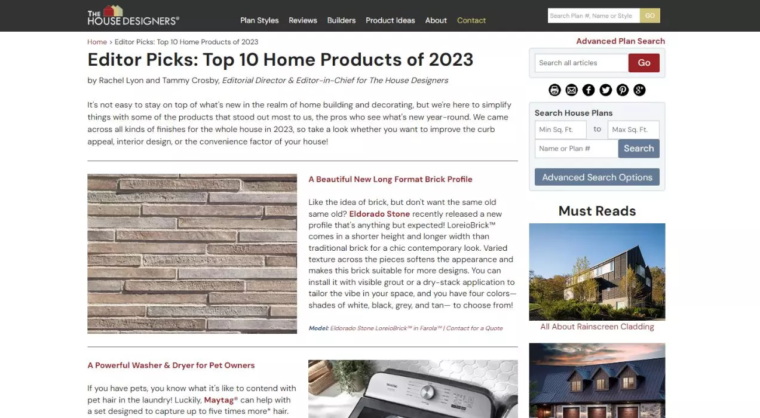760x418 pixels.
Task: Click the Editor Picks article title heading
Action: coord(280,60)
